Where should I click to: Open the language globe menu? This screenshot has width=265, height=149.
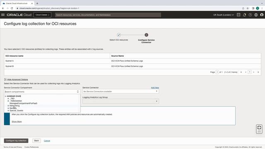click(256, 15)
